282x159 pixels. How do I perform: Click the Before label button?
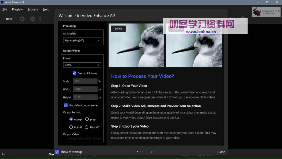[118, 29]
